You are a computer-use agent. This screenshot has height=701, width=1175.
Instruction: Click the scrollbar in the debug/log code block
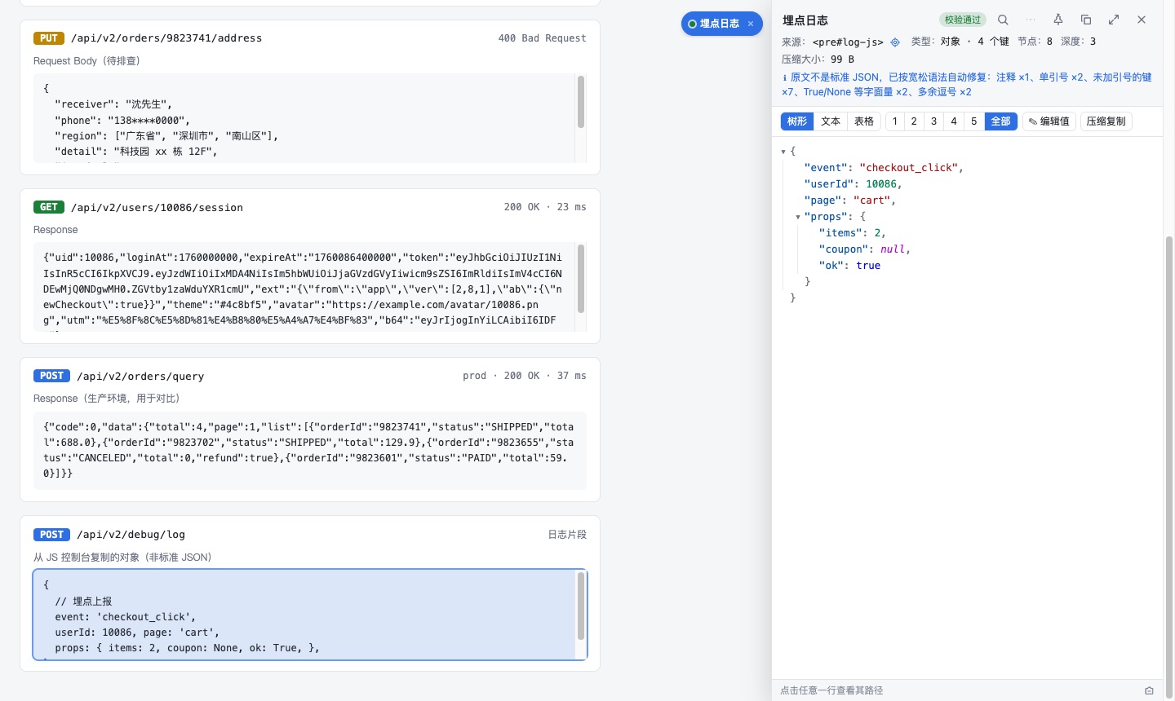point(581,606)
